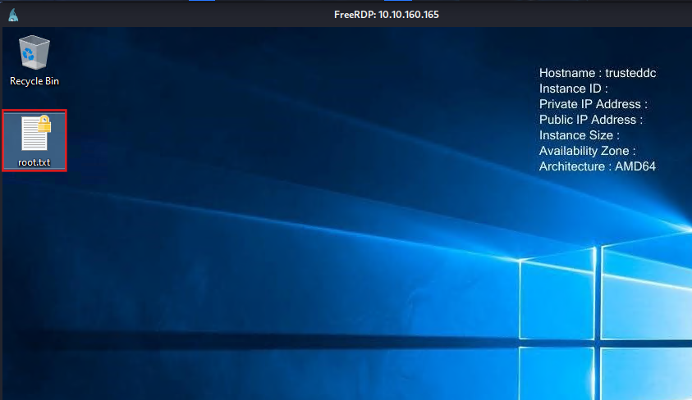Click the padlock overlay on root.txt

44,125
